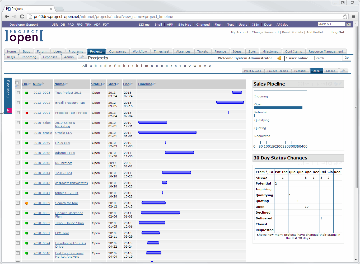This screenshot has width=360, height=264.
Task: Click the wrench icon after Closed tab
Action: click(343, 71)
